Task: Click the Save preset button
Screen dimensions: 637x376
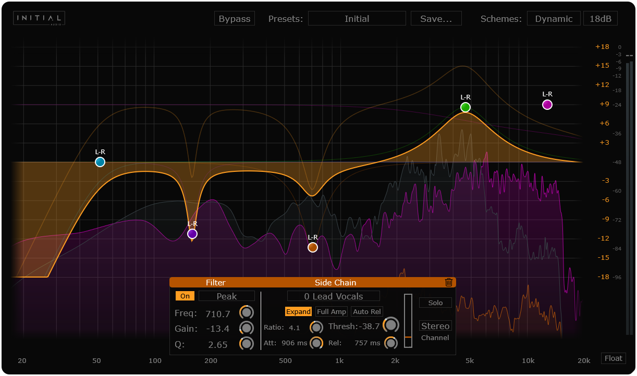Action: coord(436,18)
